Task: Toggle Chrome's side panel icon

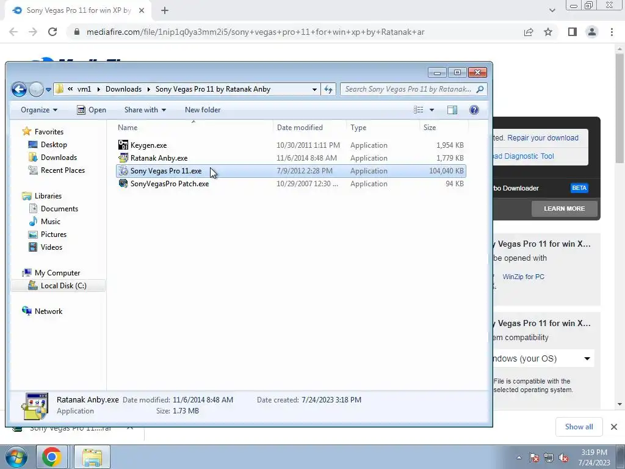Action: click(573, 32)
